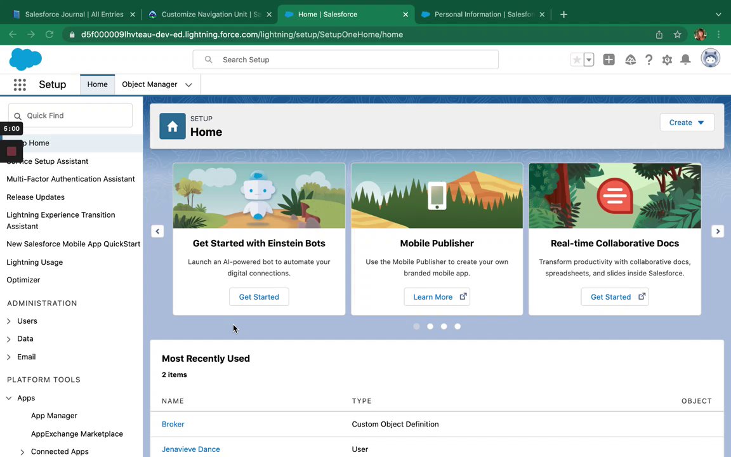Select the Home setup tab

[98, 84]
